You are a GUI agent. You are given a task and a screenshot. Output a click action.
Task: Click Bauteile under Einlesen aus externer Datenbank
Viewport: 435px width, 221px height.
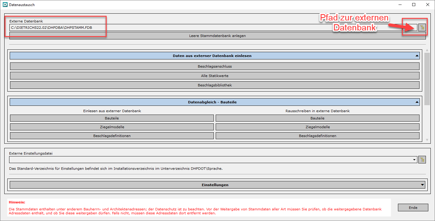click(x=112, y=118)
